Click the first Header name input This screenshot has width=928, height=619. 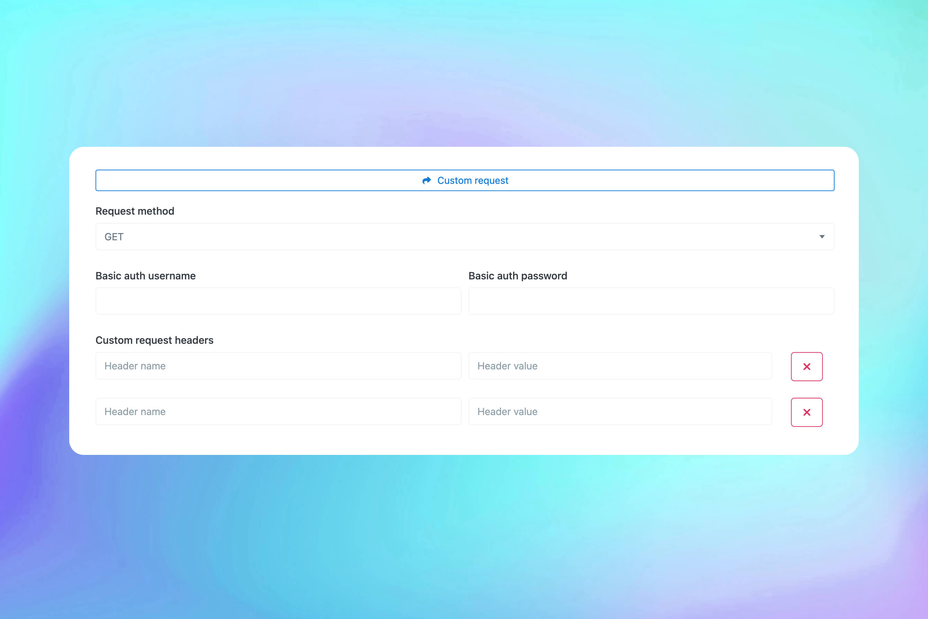tap(278, 366)
